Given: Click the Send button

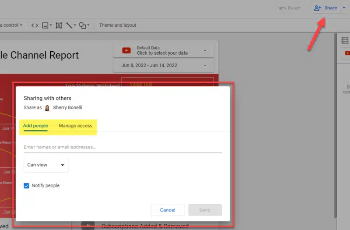Looking at the screenshot, I should [205, 210].
